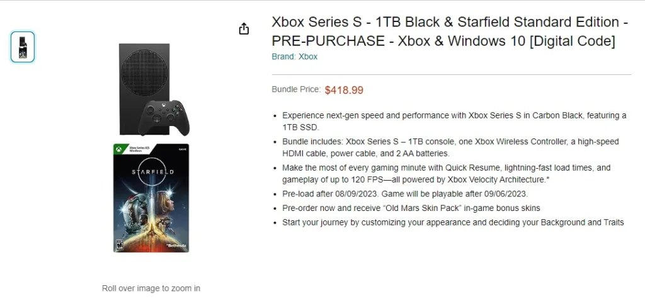Viewport: 645px width, 306px height.
Task: Click the share icon beside product image
Action: click(x=244, y=29)
